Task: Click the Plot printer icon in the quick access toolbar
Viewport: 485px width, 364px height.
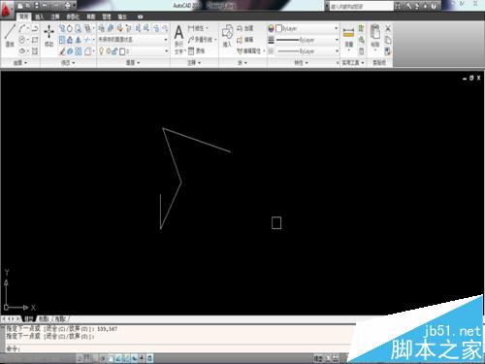Action: pos(68,6)
